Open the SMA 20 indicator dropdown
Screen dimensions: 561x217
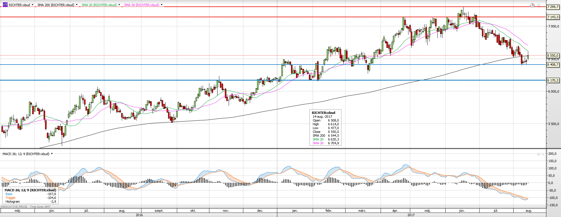(119, 5)
